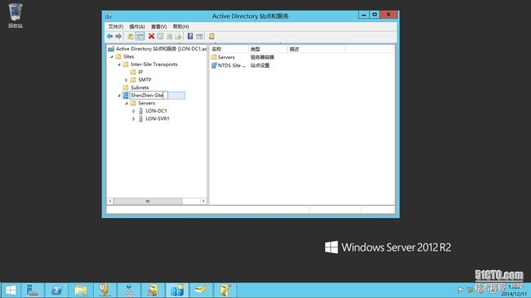The width and height of the screenshot is (531, 298).
Task: Select the Subnets folder
Action: click(140, 87)
